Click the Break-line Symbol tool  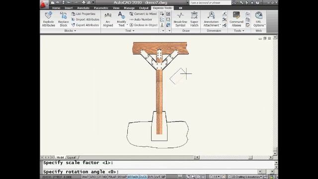click(180, 19)
